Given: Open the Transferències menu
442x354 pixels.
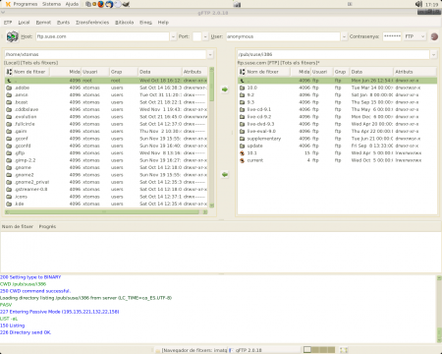Looking at the screenshot, I should pyautogui.click(x=92, y=23).
